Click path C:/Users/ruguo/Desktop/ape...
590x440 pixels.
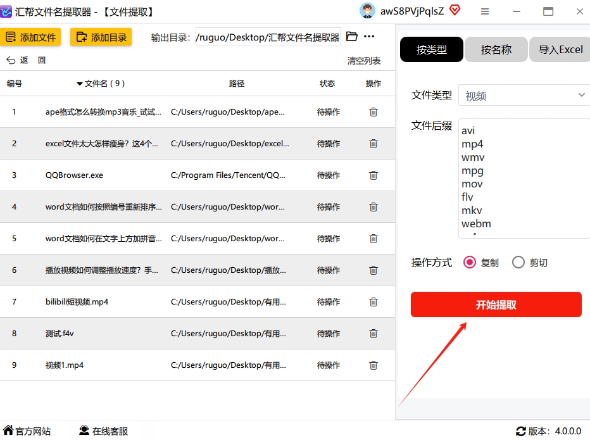click(228, 112)
